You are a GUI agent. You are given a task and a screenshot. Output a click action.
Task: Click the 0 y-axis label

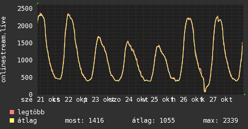pyautogui.click(x=31, y=94)
